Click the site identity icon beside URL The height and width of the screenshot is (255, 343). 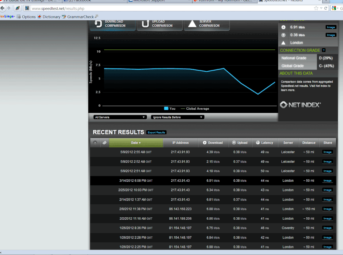tap(27, 8)
